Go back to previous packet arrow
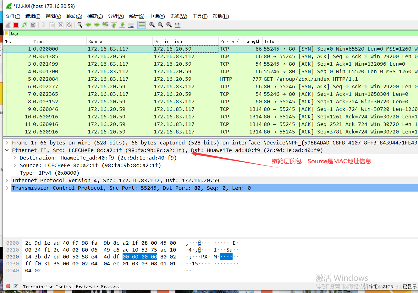Image resolution: width=418 pixels, height=293 pixels. point(88,25)
